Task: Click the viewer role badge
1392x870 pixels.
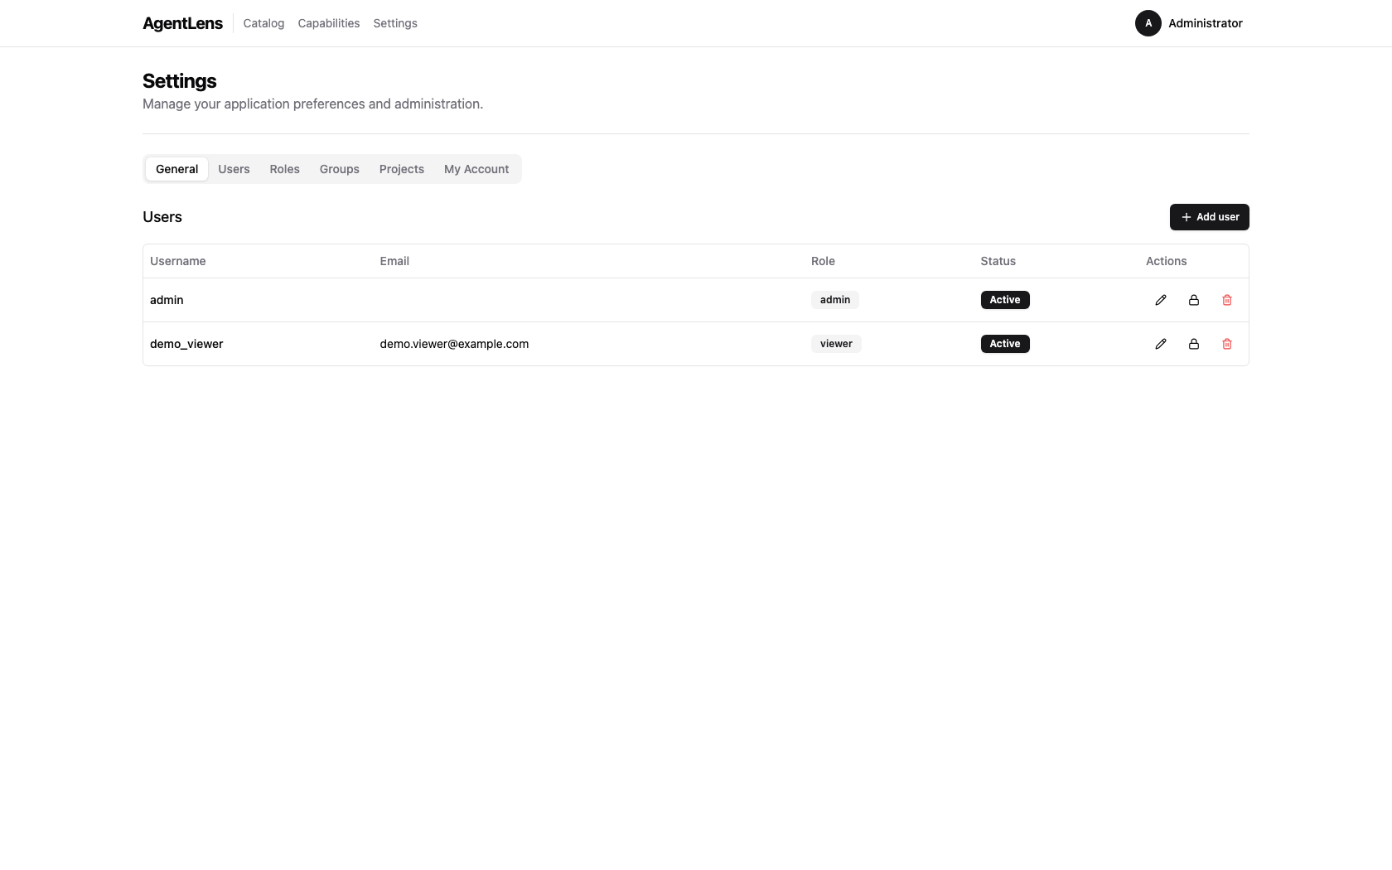Action: coord(836,344)
